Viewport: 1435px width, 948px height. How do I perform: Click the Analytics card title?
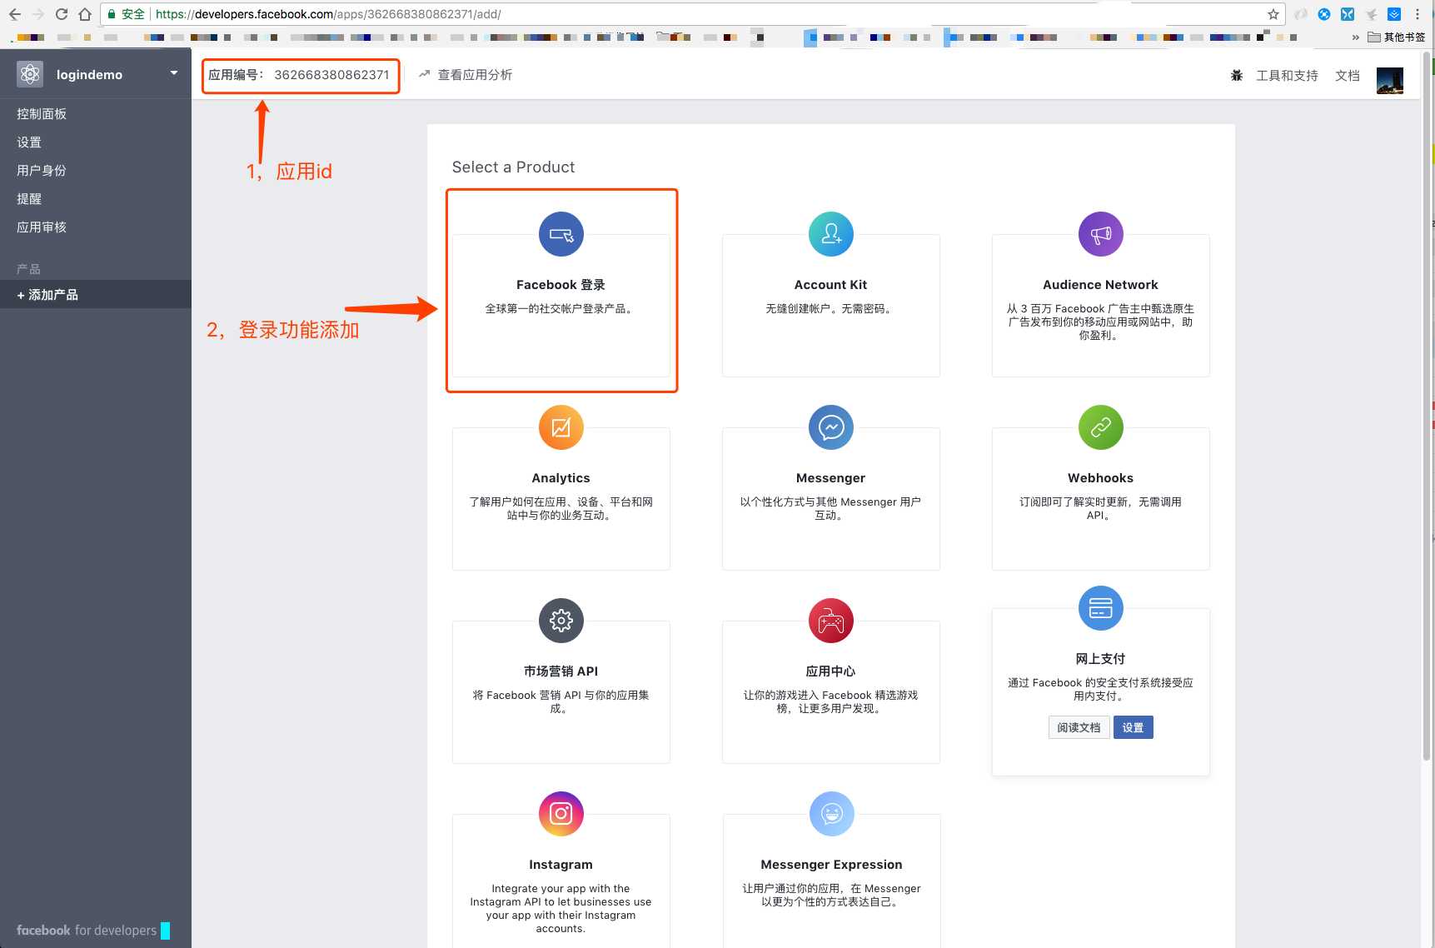pyautogui.click(x=561, y=478)
